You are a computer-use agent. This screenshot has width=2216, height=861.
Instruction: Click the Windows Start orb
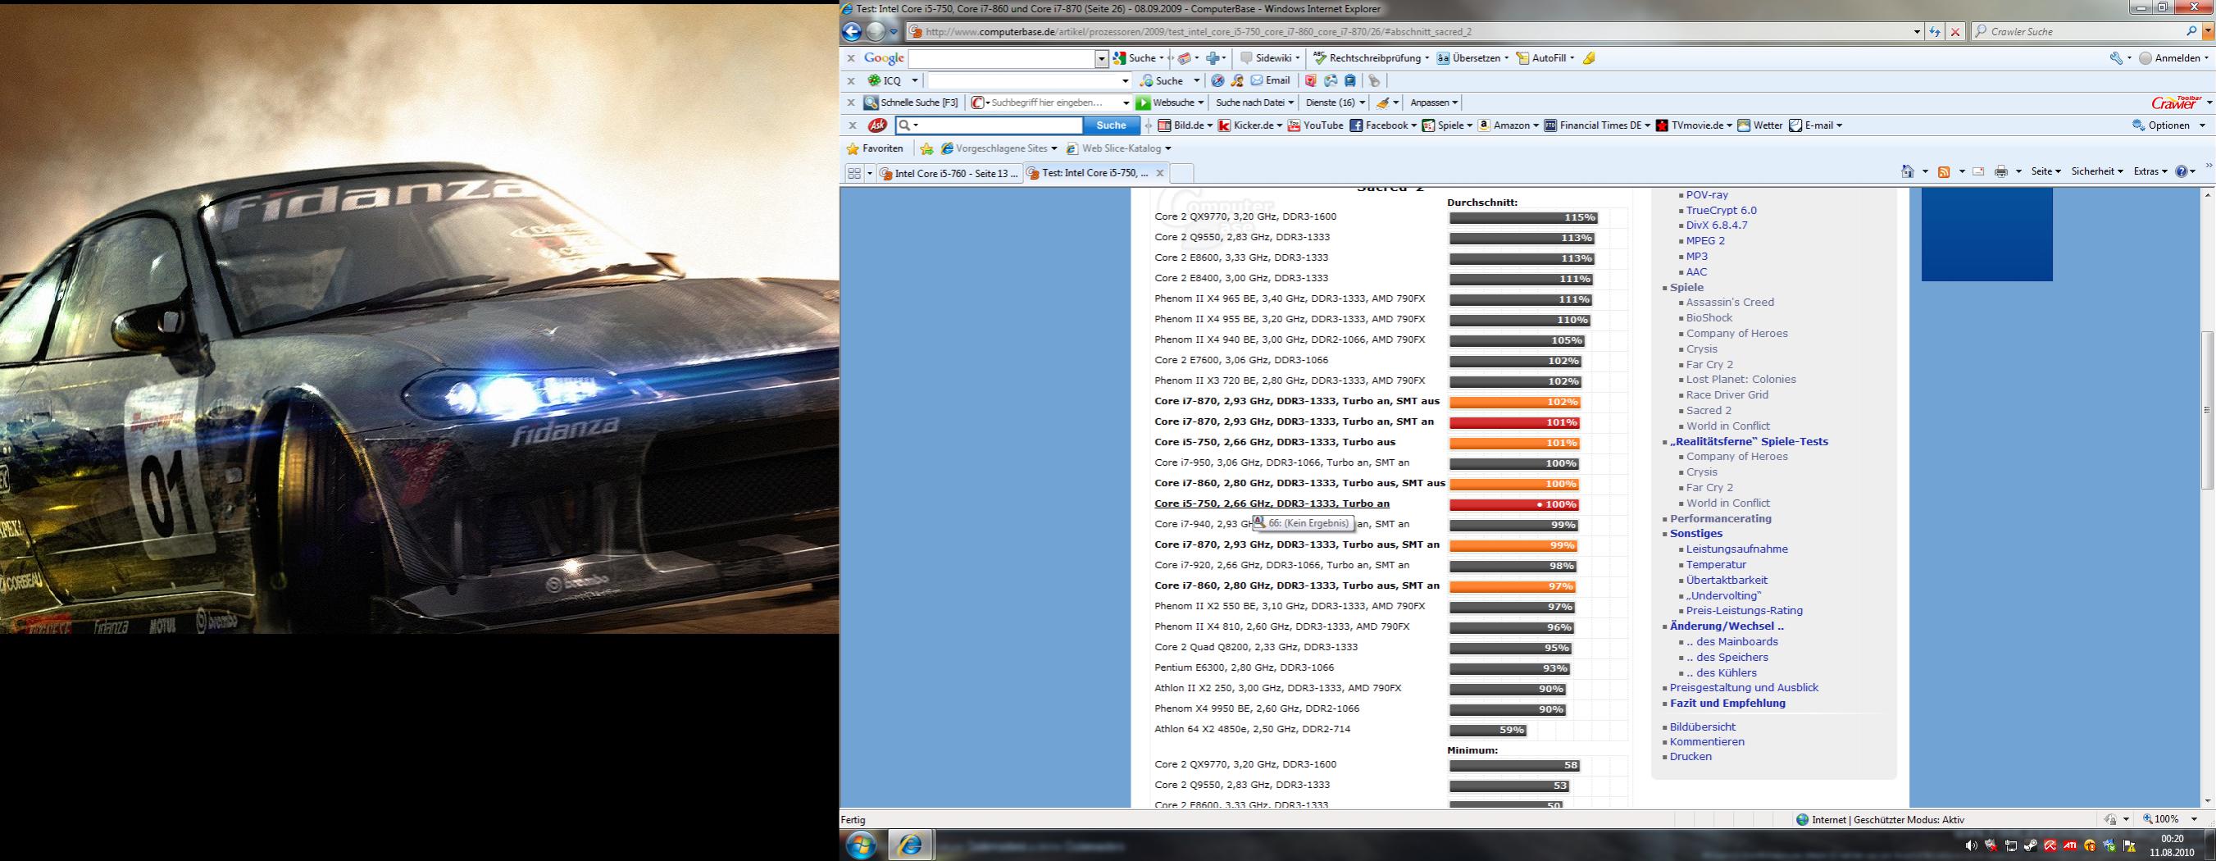click(861, 845)
